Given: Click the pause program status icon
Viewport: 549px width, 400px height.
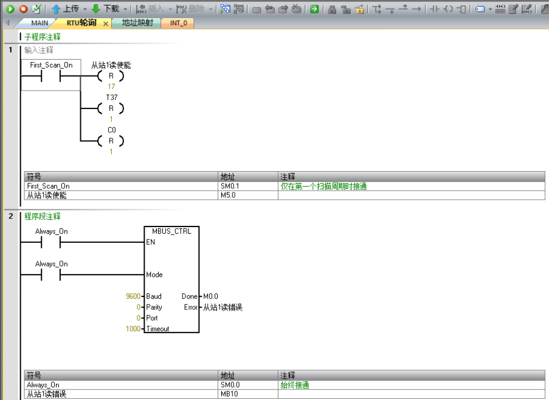Looking at the screenshot, I should (x=239, y=9).
